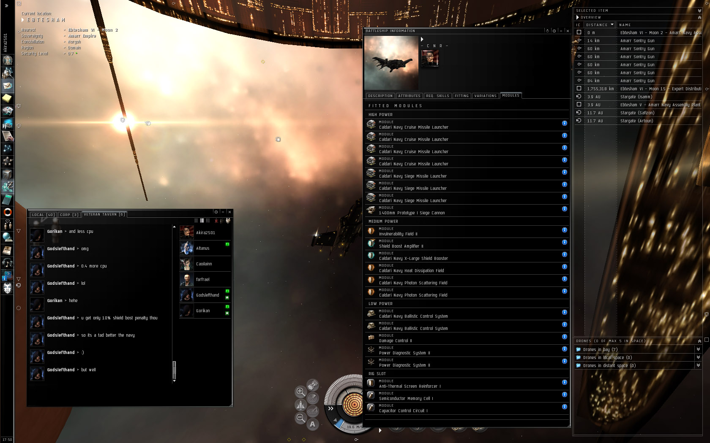Viewport: 710px width, 443px height.
Task: Click the battleship preview image
Action: click(x=391, y=62)
